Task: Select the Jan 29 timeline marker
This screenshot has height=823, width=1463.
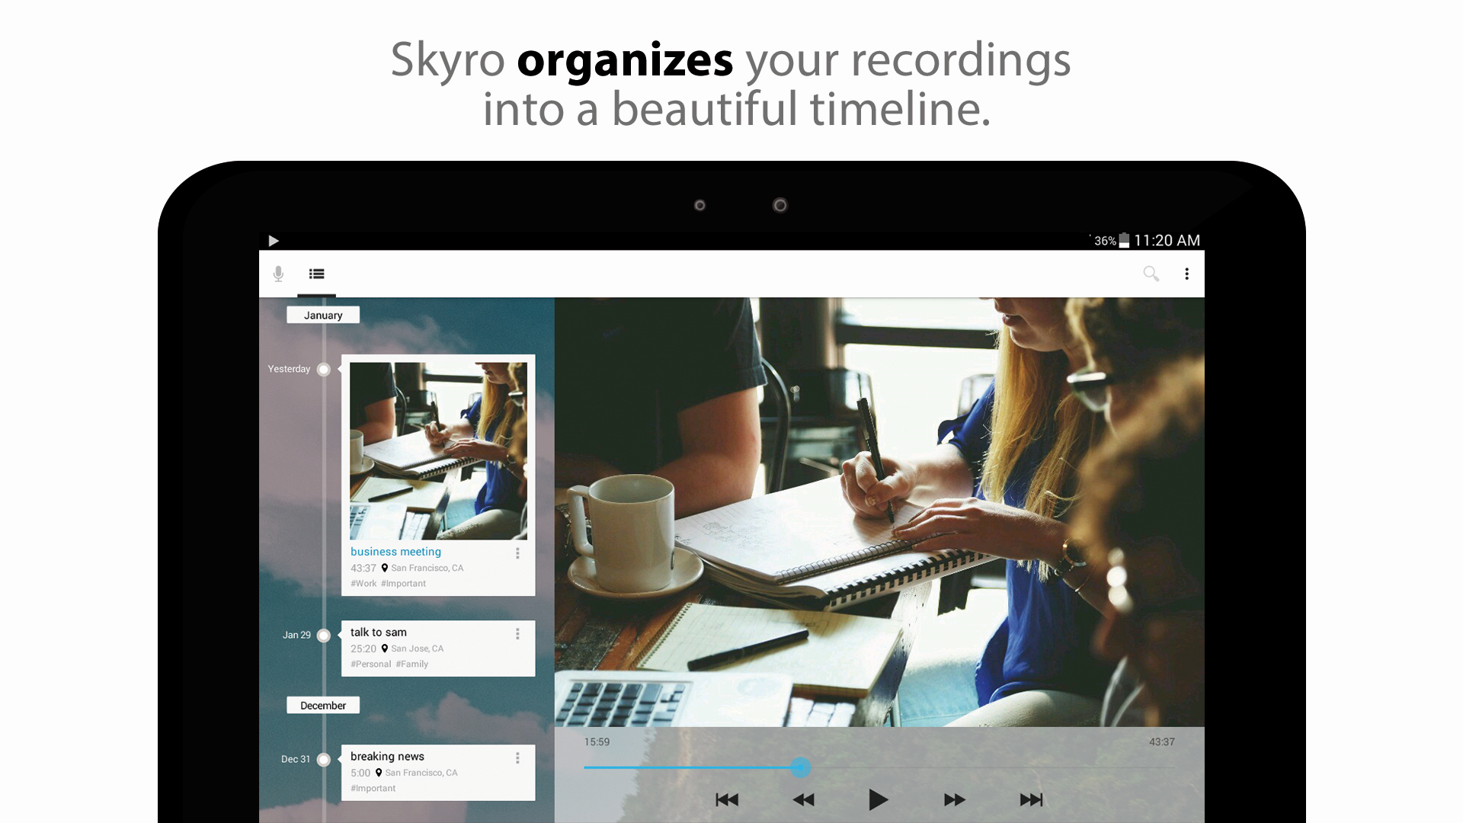Action: click(x=324, y=636)
